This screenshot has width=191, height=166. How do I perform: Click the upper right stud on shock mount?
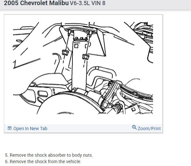click(x=91, y=34)
